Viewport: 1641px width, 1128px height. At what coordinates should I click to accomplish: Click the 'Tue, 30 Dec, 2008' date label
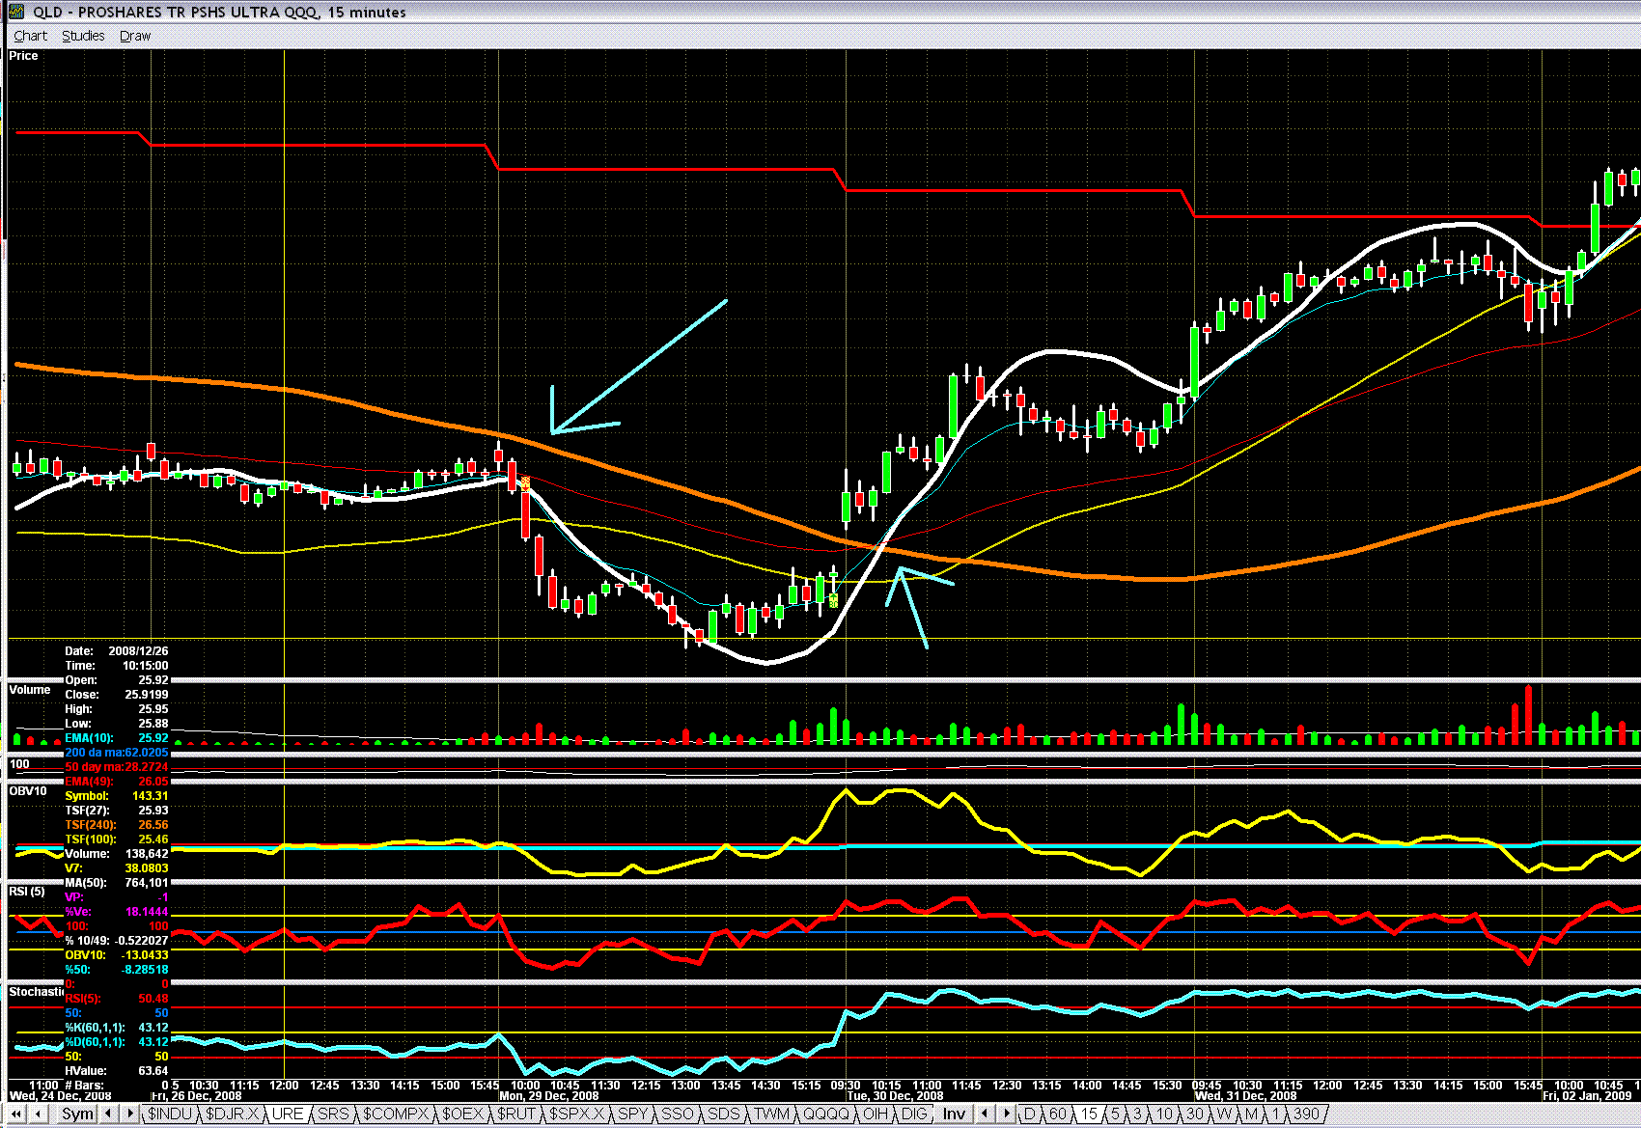coord(895,1096)
